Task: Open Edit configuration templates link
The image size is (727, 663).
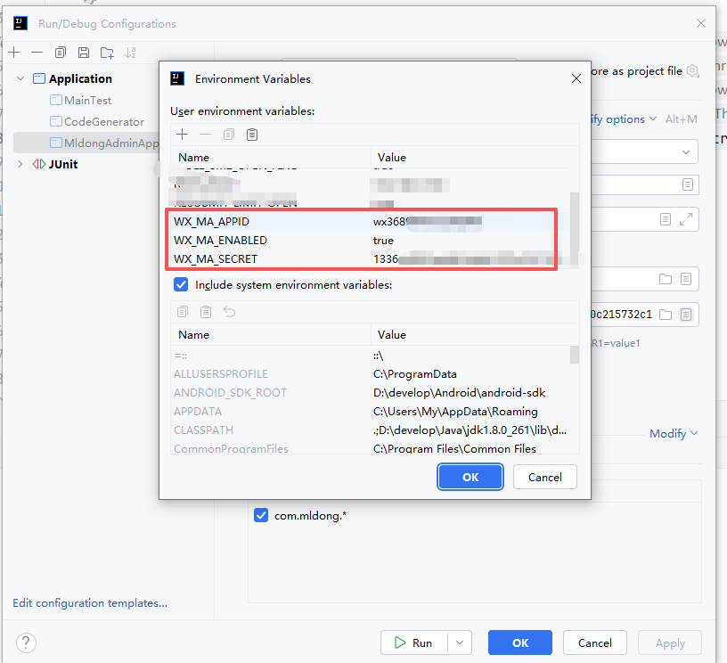Action: (90, 603)
